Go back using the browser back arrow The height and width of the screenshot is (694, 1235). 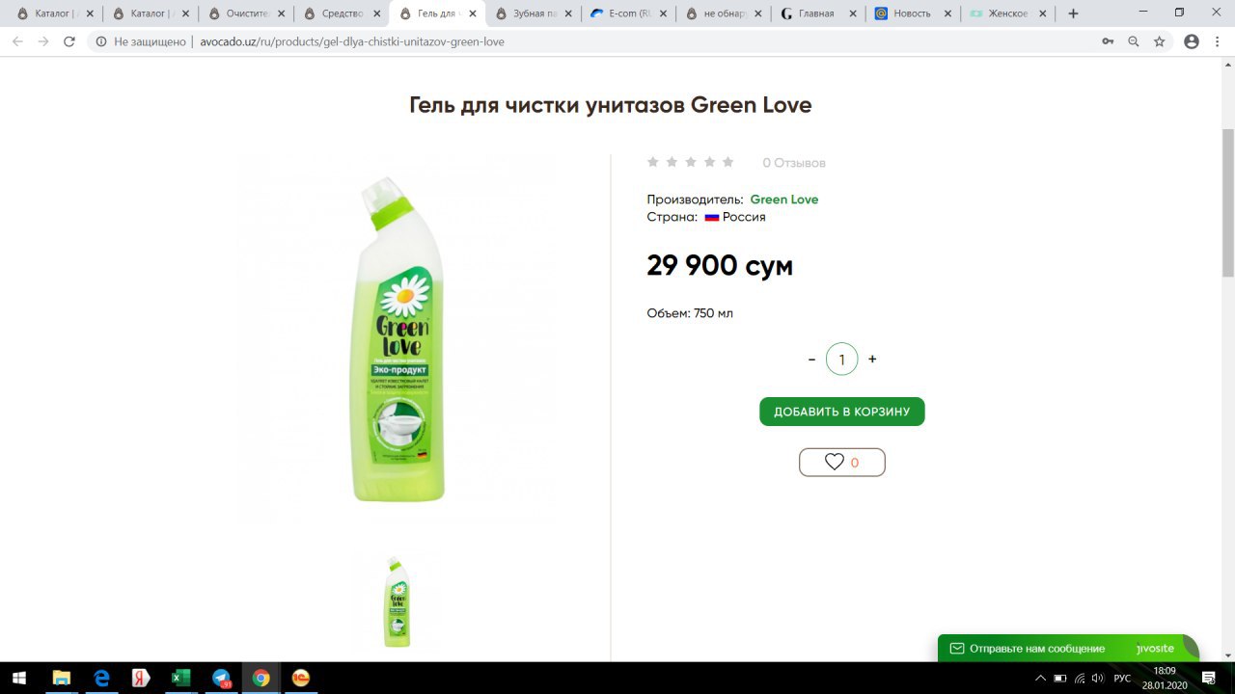(x=17, y=41)
